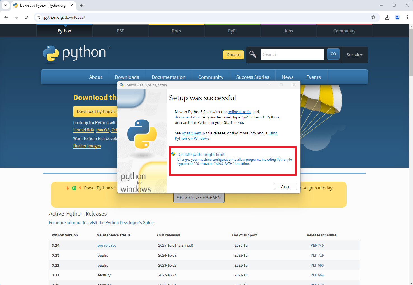Image resolution: width=413 pixels, height=285 pixels.
Task: Click the page vertical scrollbar thumb
Action: tap(411, 52)
